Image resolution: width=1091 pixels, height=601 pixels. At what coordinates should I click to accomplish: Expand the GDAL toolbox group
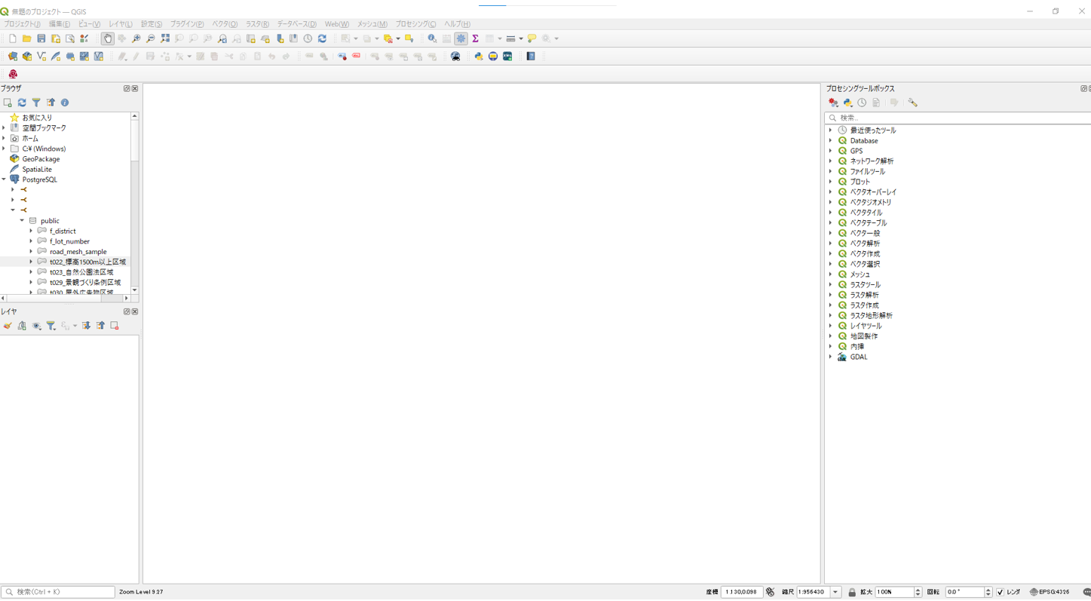pyautogui.click(x=831, y=357)
